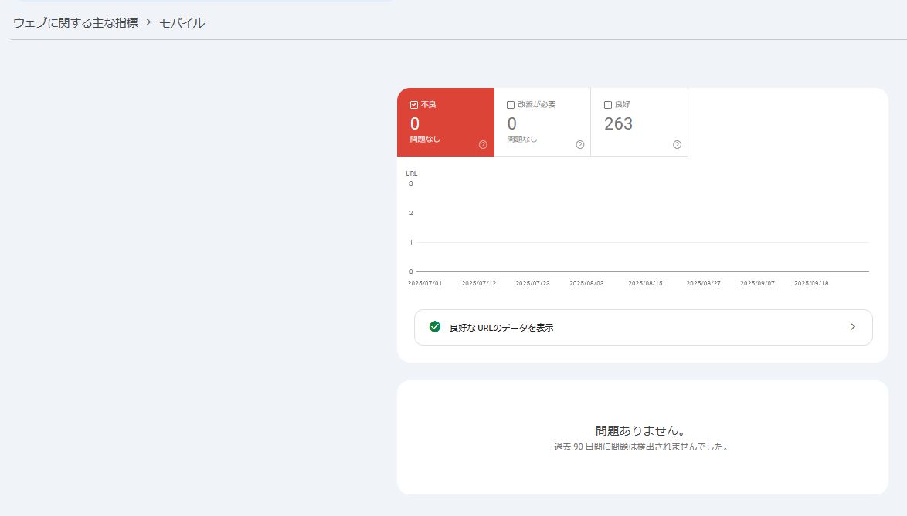Click the 2025/09/18 date on the chart axis
Image resolution: width=907 pixels, height=516 pixels.
[811, 283]
